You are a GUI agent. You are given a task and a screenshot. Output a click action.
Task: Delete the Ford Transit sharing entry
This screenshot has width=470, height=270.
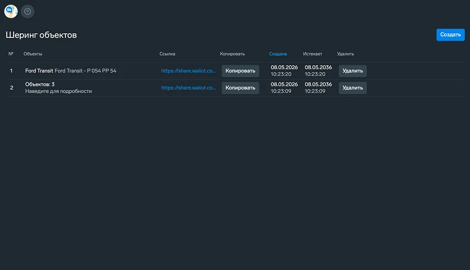point(352,71)
